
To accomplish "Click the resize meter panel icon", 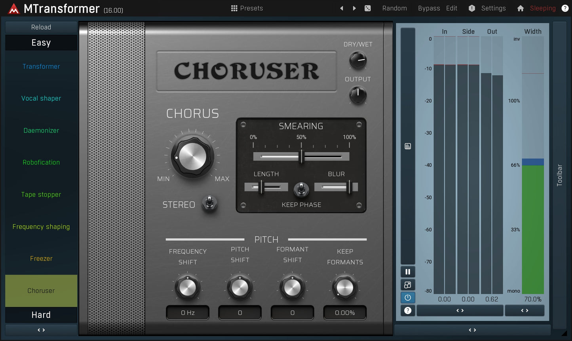I will 408,285.
